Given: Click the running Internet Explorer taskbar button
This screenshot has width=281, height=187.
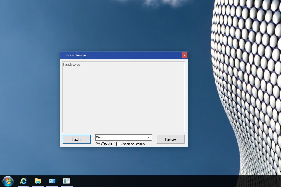Looking at the screenshot, I should (x=23, y=181).
